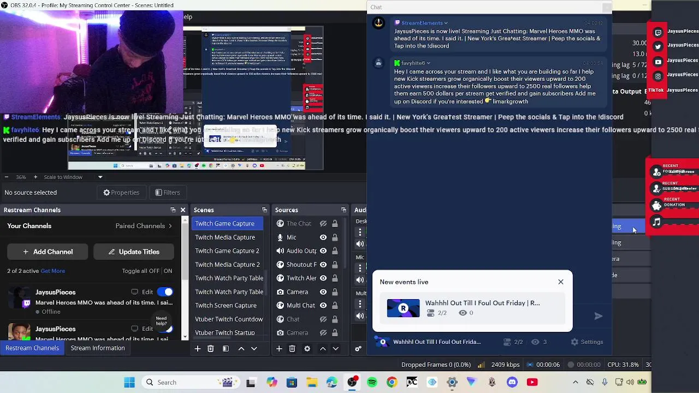This screenshot has width=699, height=393.
Task: Click the Update Titles button
Action: [x=134, y=252]
